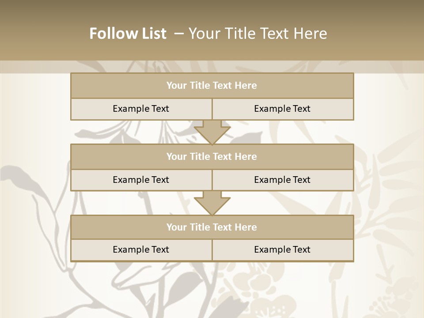Image resolution: width=424 pixels, height=318 pixels.
Task: Select the bottom block's "Your Title Text Here" header
Action: click(212, 227)
